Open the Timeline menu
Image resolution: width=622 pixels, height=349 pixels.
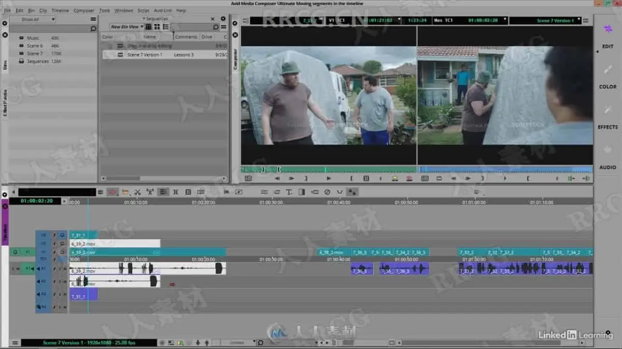[x=60, y=10]
